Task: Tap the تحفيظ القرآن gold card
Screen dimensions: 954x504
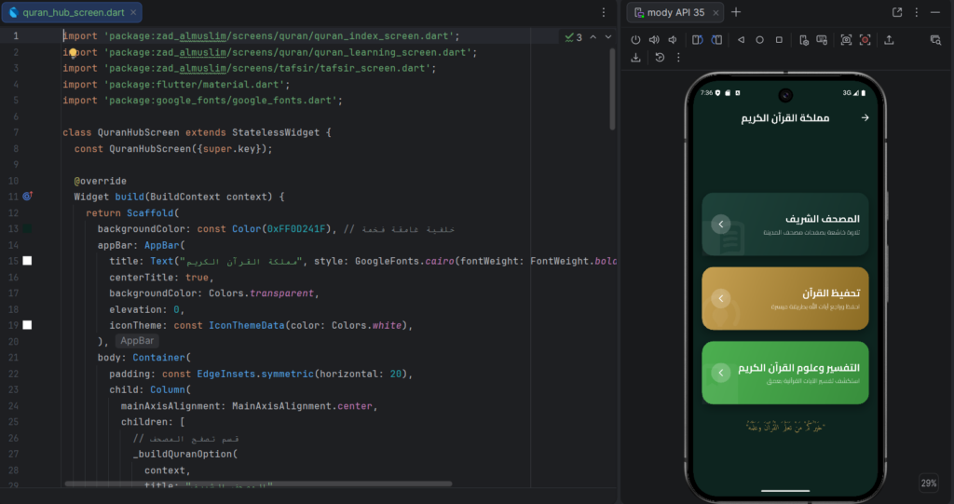Action: (x=784, y=298)
